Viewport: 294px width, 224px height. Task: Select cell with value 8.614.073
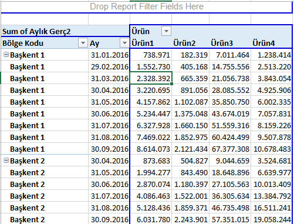(151, 149)
